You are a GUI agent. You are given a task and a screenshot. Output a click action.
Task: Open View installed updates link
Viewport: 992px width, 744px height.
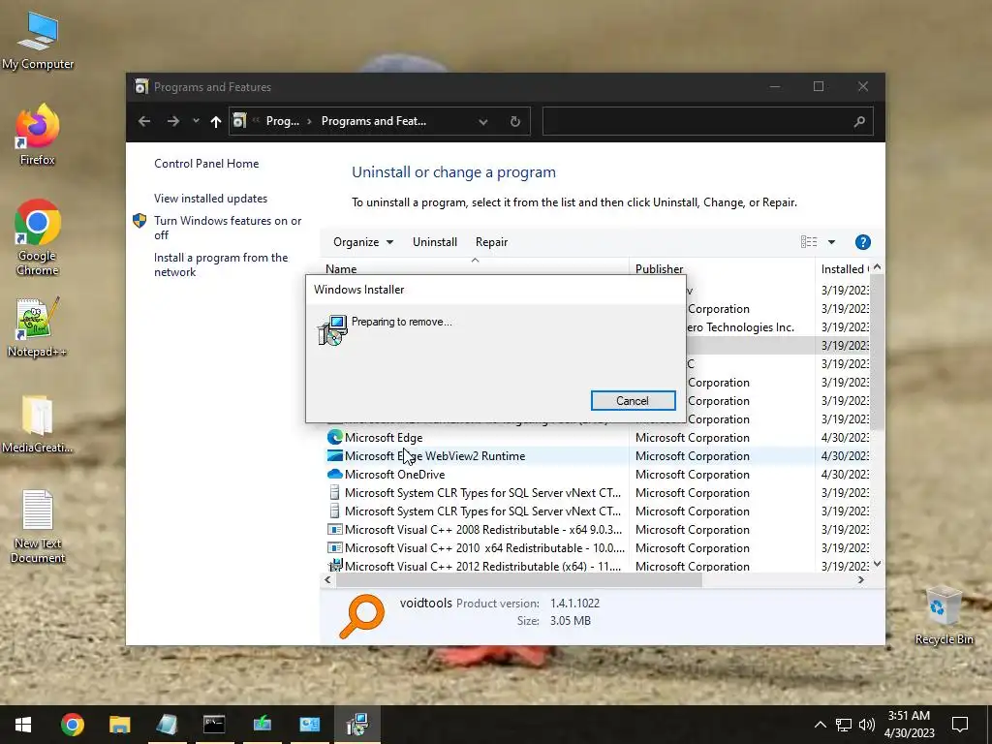[x=210, y=199]
